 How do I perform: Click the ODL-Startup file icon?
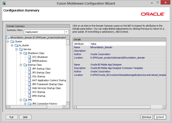(30, 77)
